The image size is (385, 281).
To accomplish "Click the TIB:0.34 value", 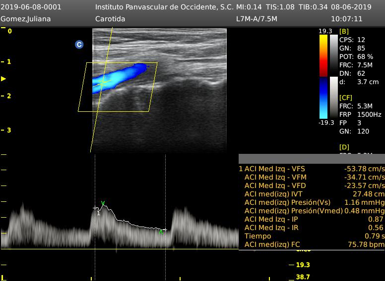I will tap(313, 7).
